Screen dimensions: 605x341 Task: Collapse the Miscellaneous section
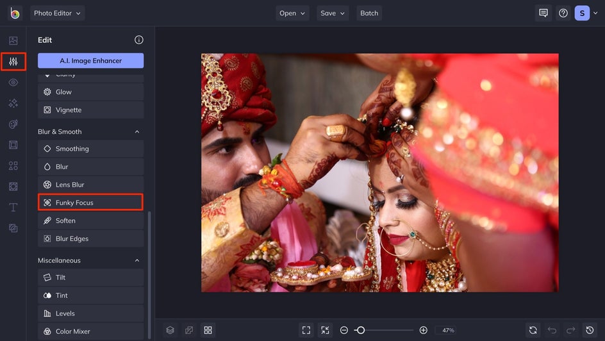click(137, 261)
